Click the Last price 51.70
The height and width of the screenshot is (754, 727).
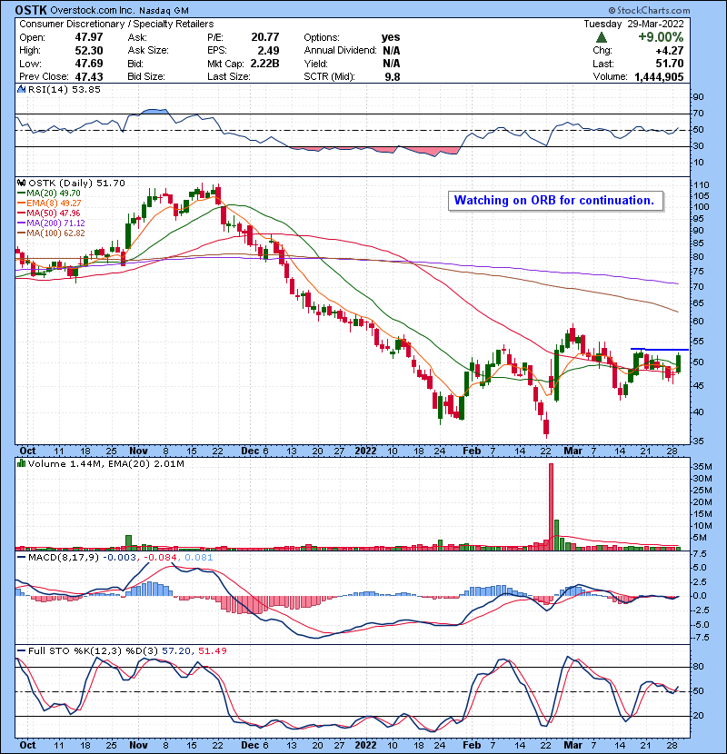[x=670, y=64]
